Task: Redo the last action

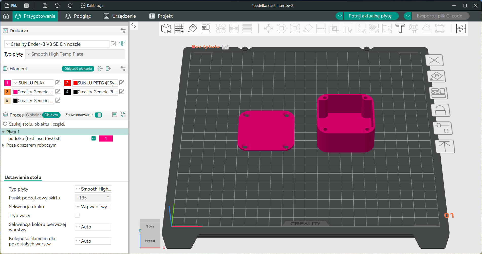Action: (x=70, y=6)
